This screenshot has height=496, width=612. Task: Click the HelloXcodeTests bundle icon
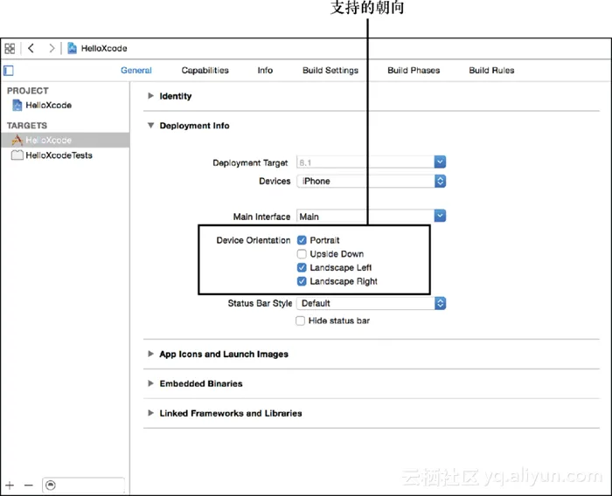point(17,155)
